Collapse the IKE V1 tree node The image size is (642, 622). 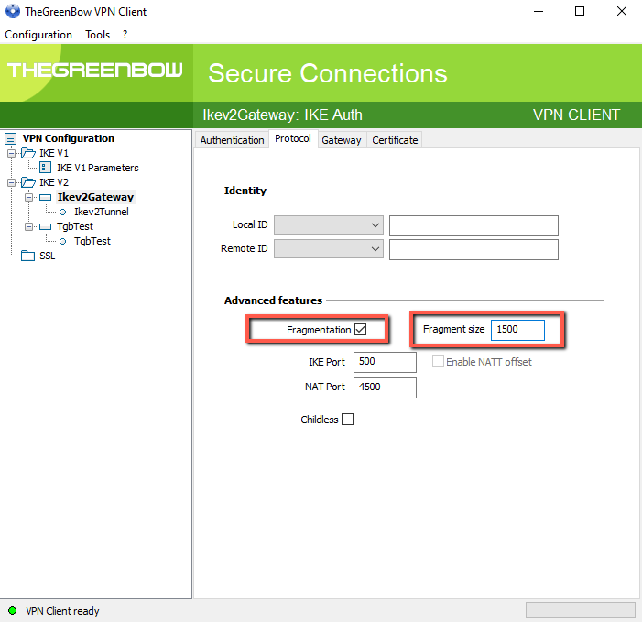pos(12,153)
